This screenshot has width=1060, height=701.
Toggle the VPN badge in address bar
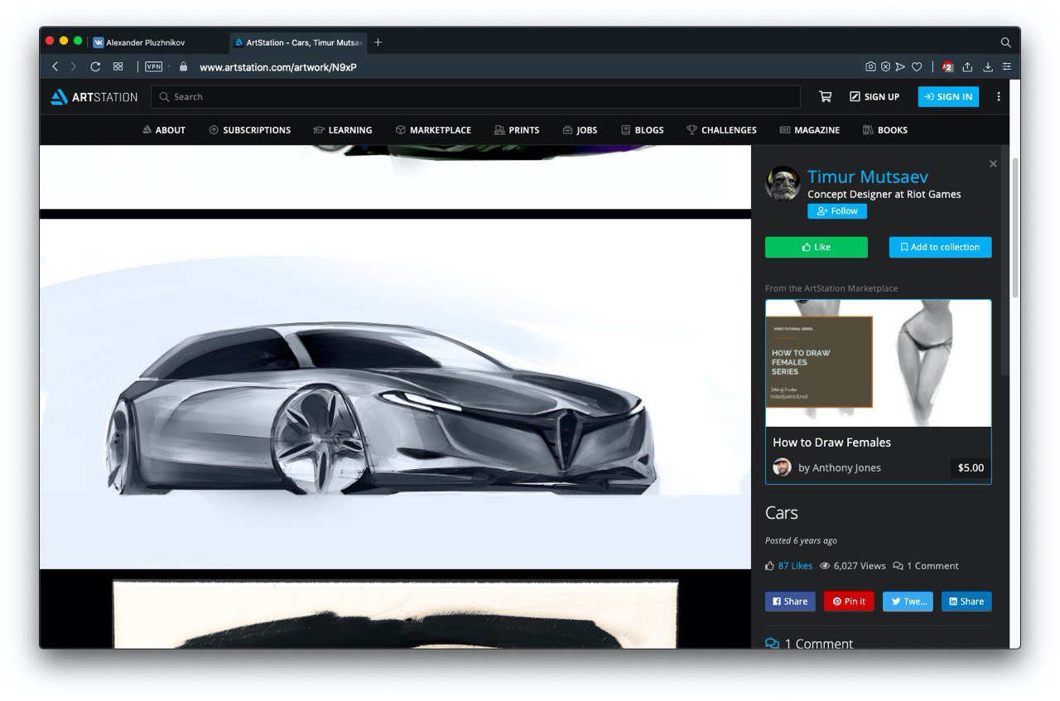(153, 67)
